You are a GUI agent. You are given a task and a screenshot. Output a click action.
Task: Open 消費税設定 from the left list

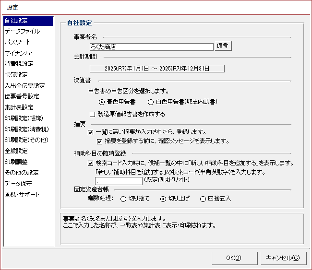click(x=19, y=64)
